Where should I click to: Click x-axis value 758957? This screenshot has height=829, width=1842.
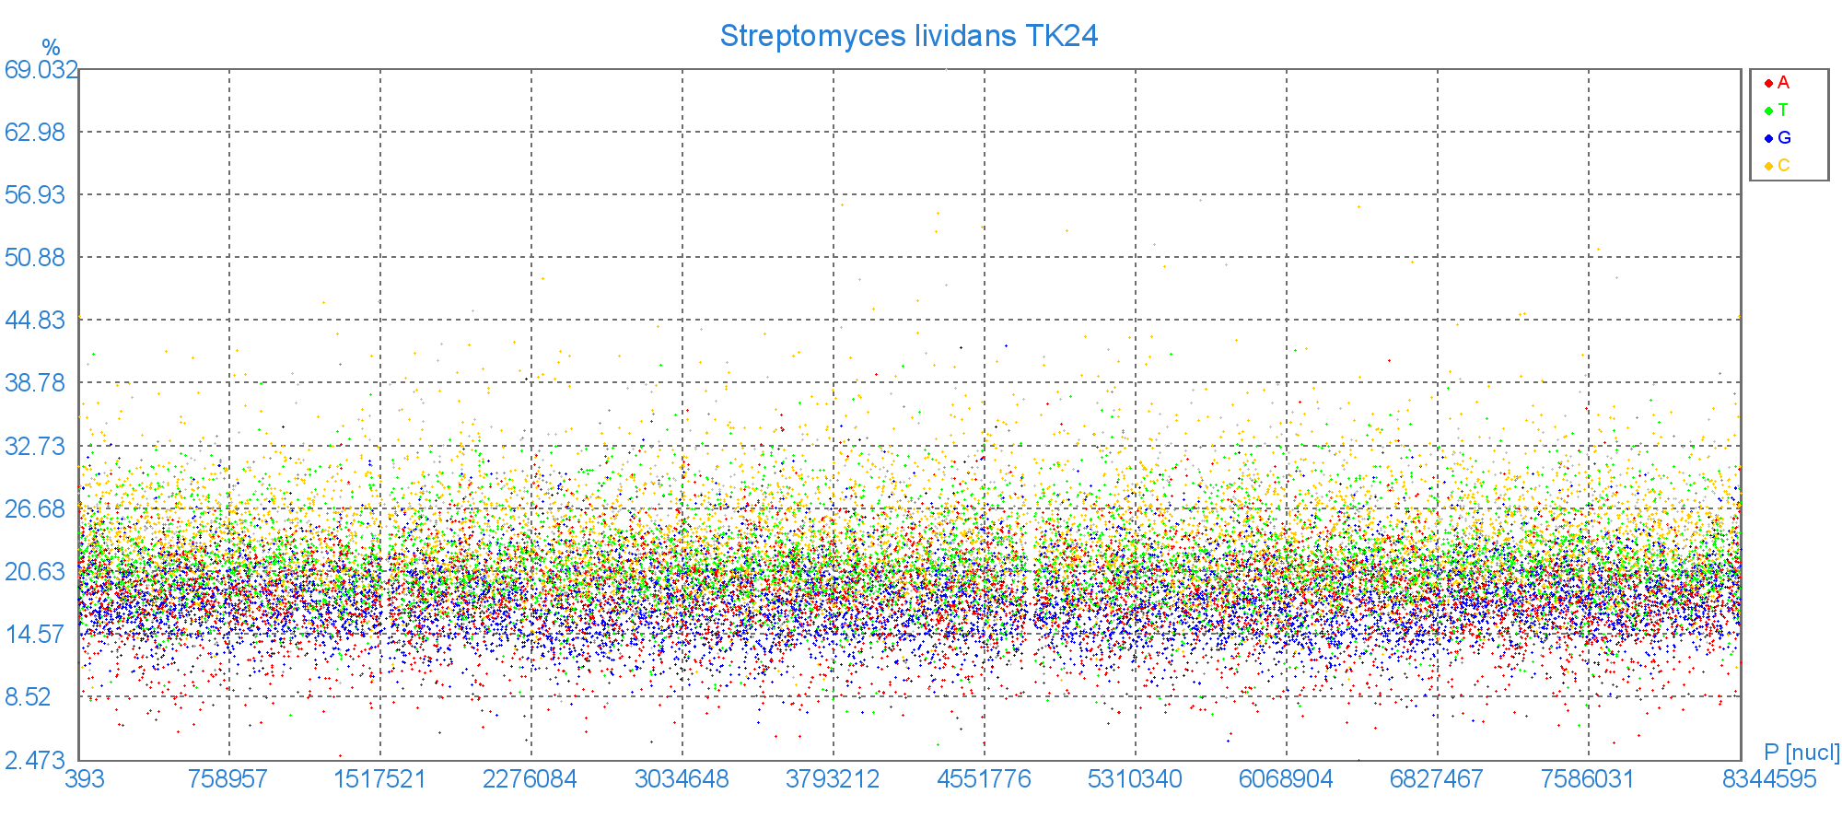[227, 779]
